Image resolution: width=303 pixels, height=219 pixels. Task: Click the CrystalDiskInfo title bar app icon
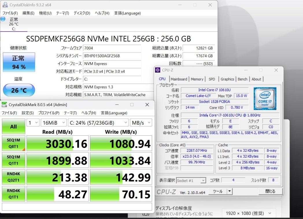click(x=5, y=5)
